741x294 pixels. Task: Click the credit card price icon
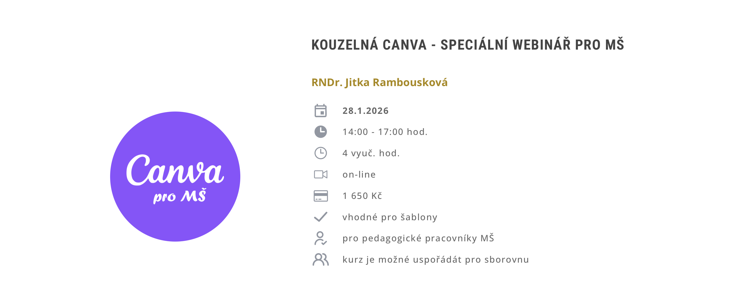(320, 196)
